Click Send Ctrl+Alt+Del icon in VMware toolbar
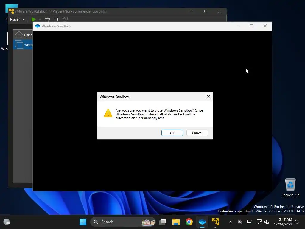 point(47,19)
